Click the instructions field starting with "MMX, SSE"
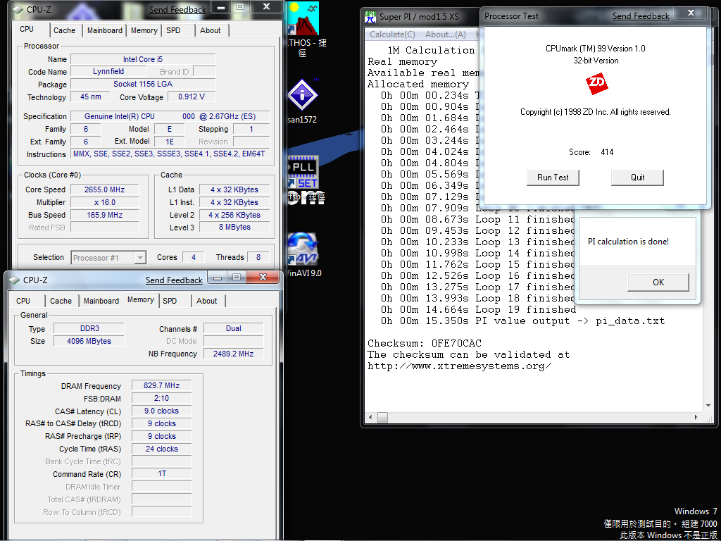 tap(170, 154)
